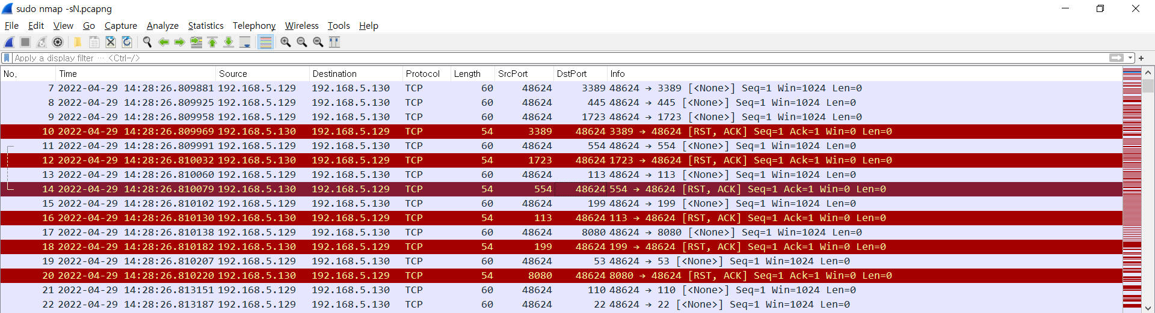1155x313 pixels.
Task: Open the Capture menu
Action: 120,26
